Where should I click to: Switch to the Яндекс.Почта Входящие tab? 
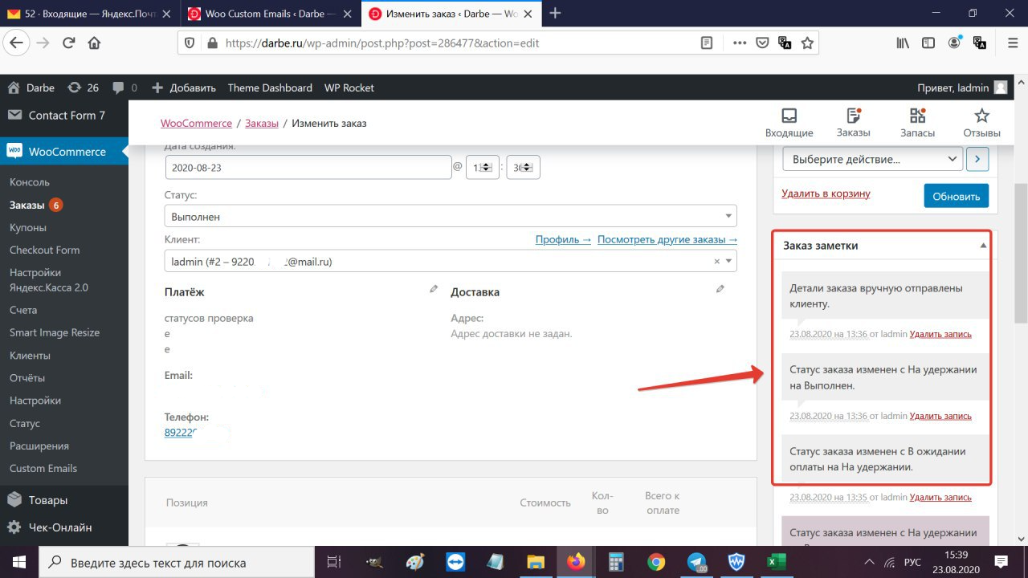(x=89, y=13)
